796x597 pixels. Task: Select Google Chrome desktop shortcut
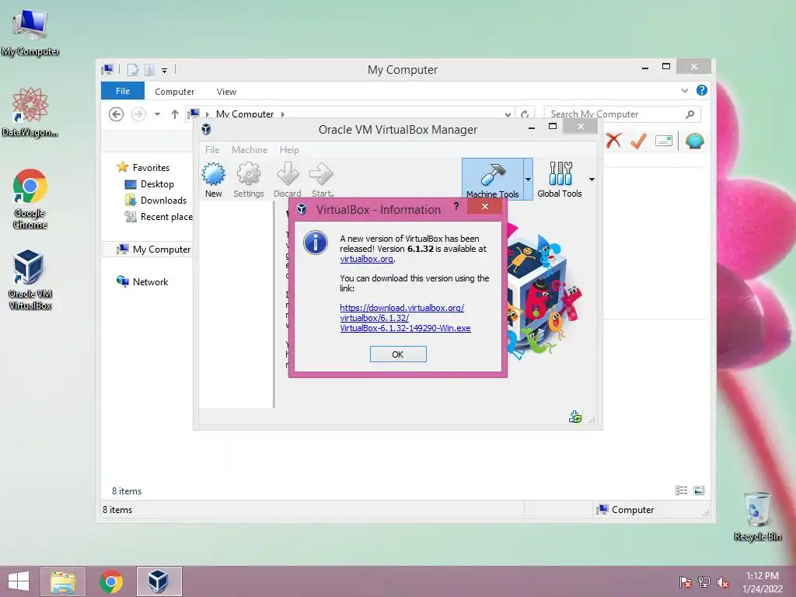30,199
